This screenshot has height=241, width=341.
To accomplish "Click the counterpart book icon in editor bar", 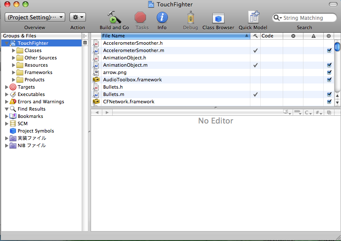I will tap(287, 112).
